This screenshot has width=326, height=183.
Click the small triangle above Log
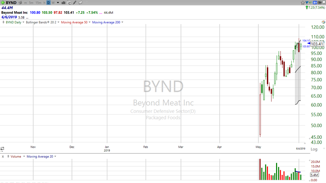tap(305, 143)
